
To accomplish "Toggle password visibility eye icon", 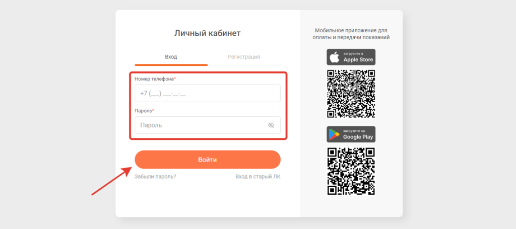I will click(x=271, y=125).
